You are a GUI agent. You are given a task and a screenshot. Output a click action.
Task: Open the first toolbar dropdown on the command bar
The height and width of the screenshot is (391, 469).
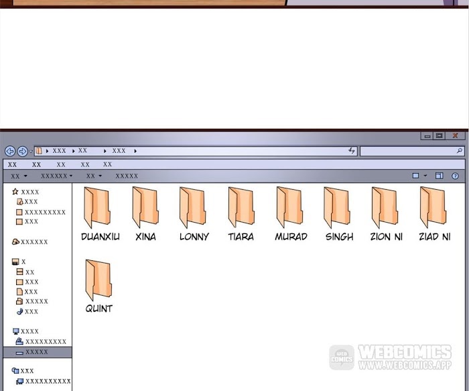click(x=18, y=176)
